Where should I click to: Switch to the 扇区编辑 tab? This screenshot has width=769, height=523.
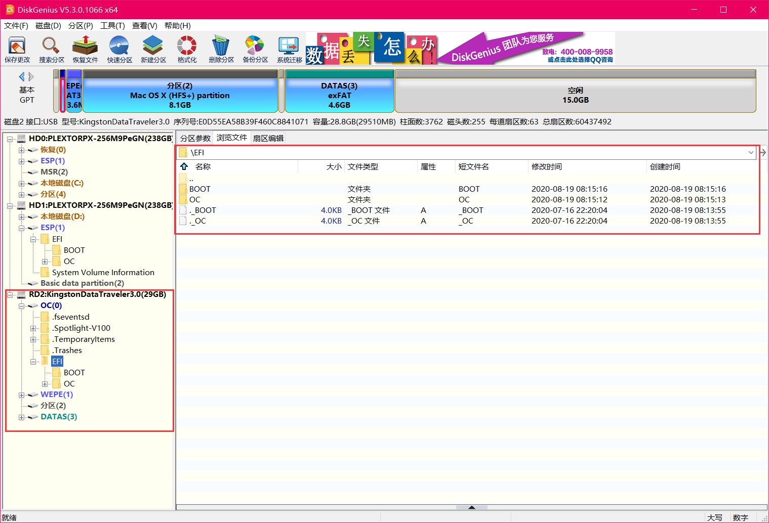(x=268, y=138)
